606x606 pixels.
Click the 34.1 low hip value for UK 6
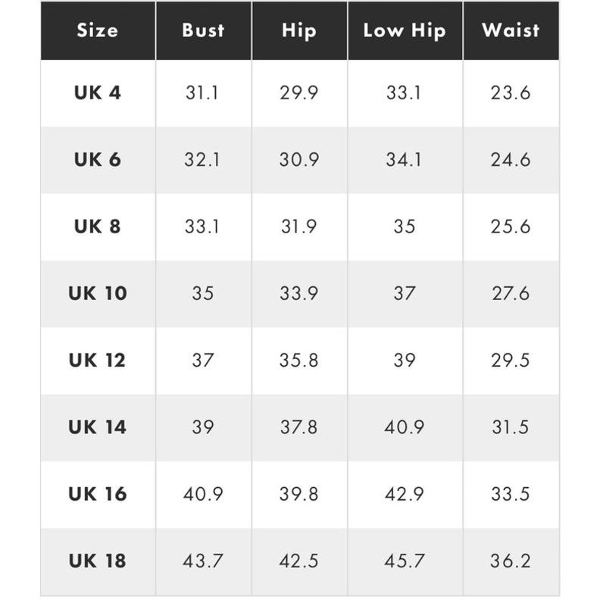tap(404, 160)
